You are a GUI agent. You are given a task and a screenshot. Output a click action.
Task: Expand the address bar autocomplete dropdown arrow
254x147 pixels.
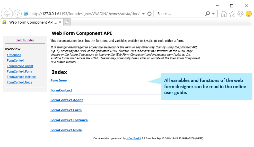(x=143, y=14)
